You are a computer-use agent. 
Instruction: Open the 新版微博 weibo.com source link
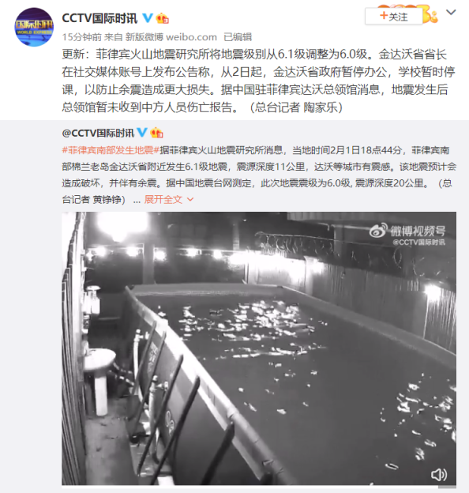click(x=171, y=37)
